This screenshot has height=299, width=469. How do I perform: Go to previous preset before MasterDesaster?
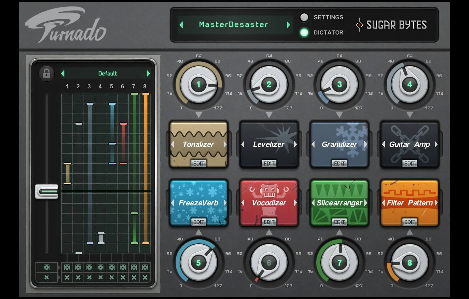tap(181, 25)
